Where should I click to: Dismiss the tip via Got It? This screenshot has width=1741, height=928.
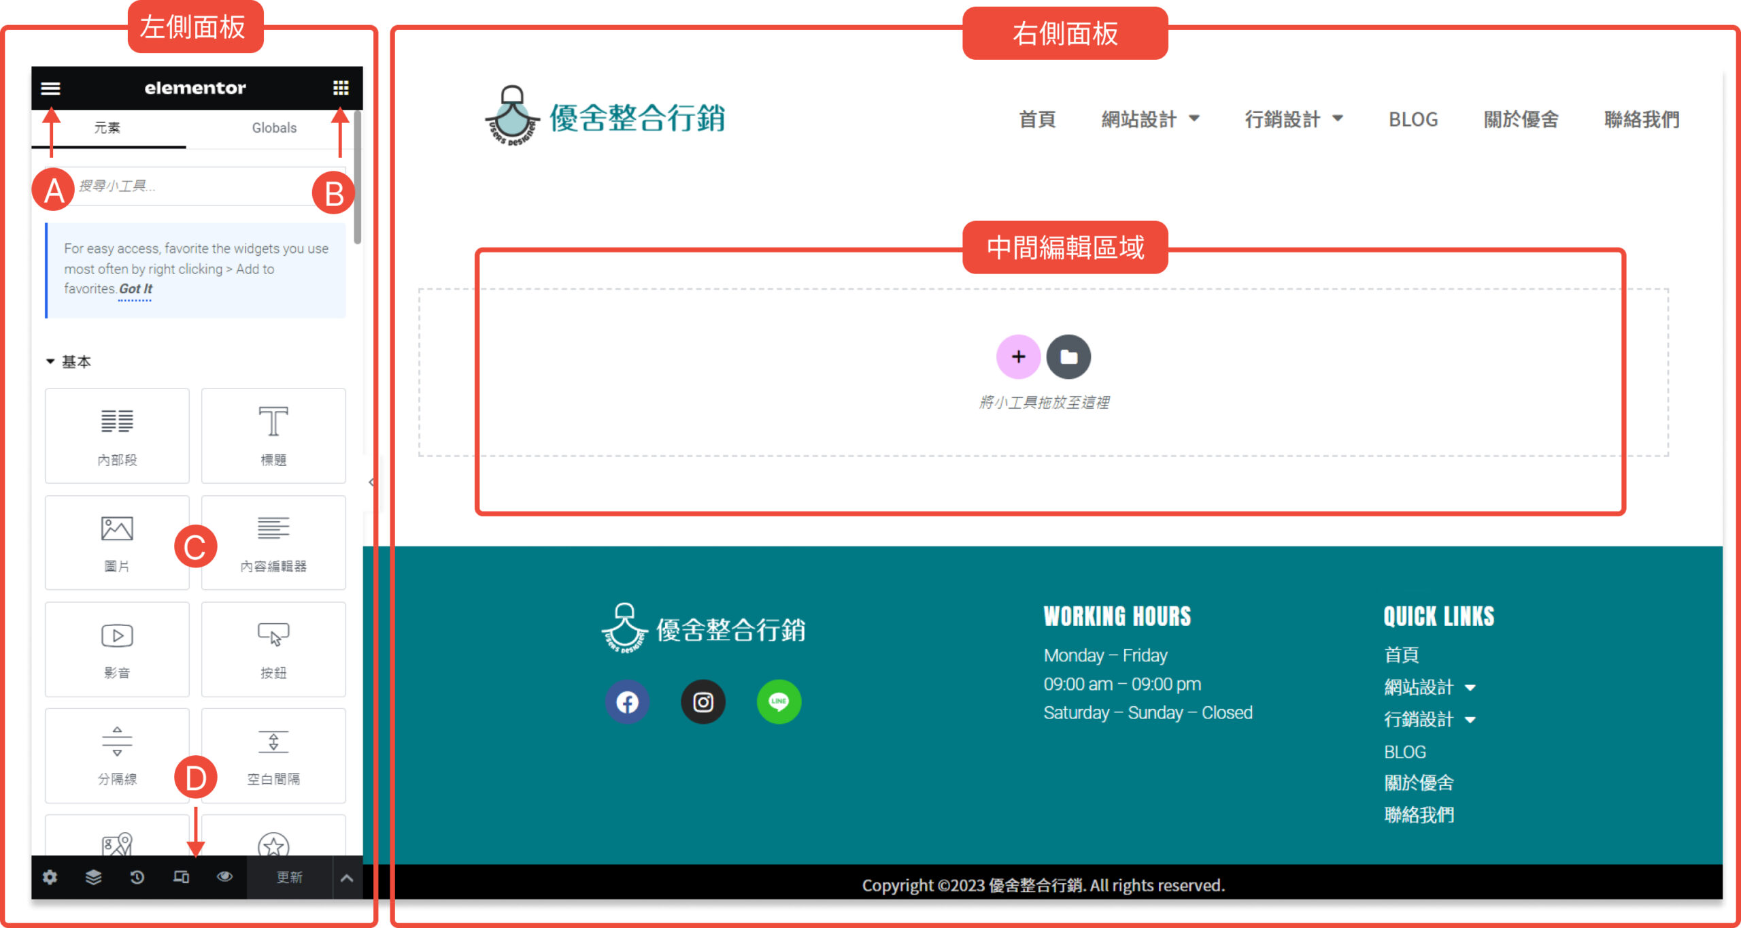click(135, 289)
